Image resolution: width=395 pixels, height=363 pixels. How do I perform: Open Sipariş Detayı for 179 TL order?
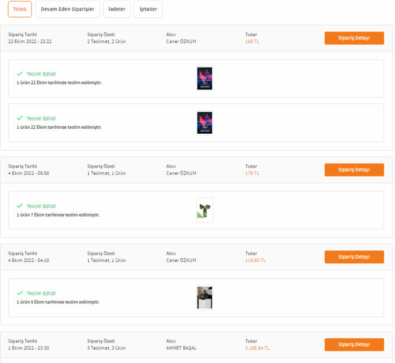354,170
